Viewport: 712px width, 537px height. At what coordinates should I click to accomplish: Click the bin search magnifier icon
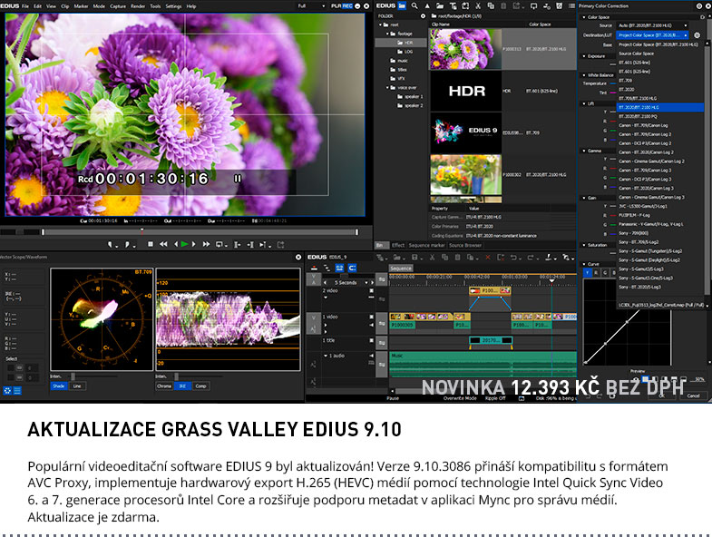(415, 6)
